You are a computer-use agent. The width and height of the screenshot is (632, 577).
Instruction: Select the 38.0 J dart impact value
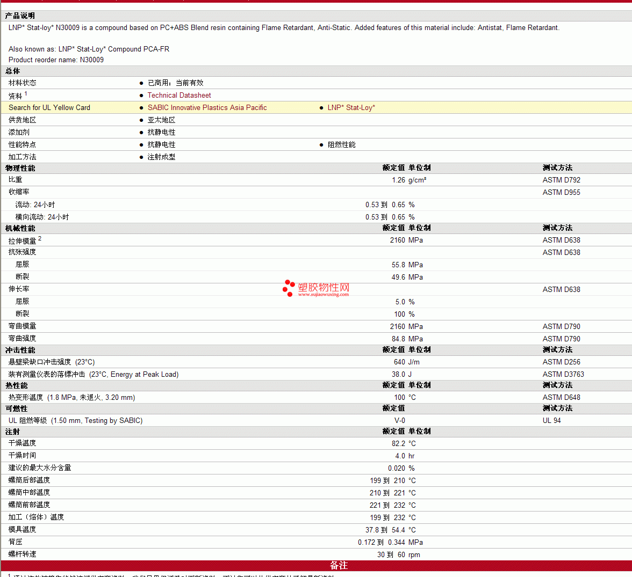click(402, 375)
